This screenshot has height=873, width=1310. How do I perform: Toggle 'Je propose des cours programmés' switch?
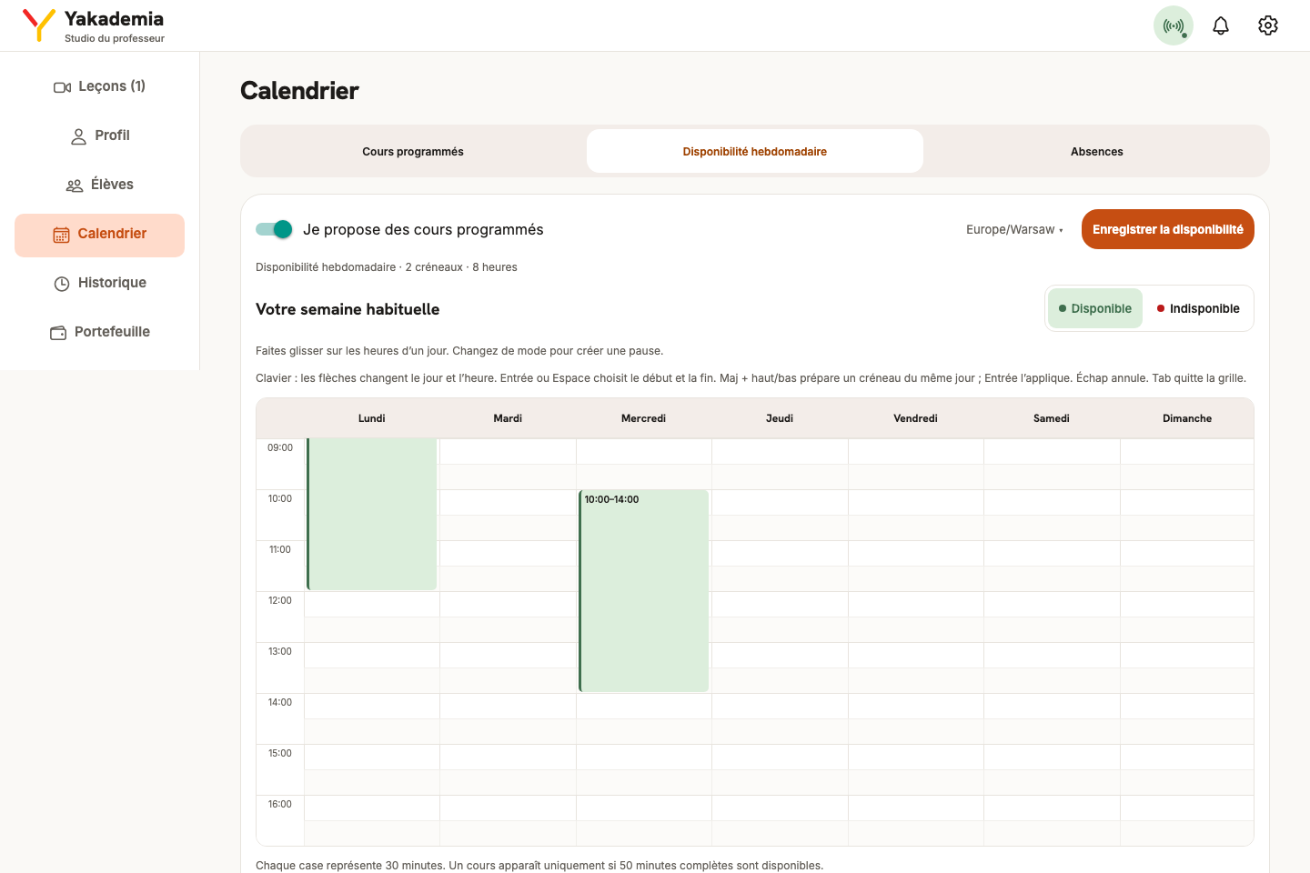274,229
